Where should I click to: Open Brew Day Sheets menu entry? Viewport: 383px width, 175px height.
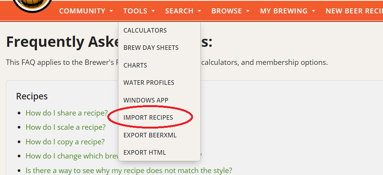pyautogui.click(x=151, y=48)
